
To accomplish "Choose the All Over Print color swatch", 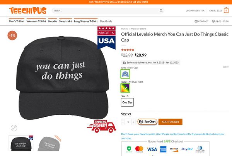I will 125,88.
